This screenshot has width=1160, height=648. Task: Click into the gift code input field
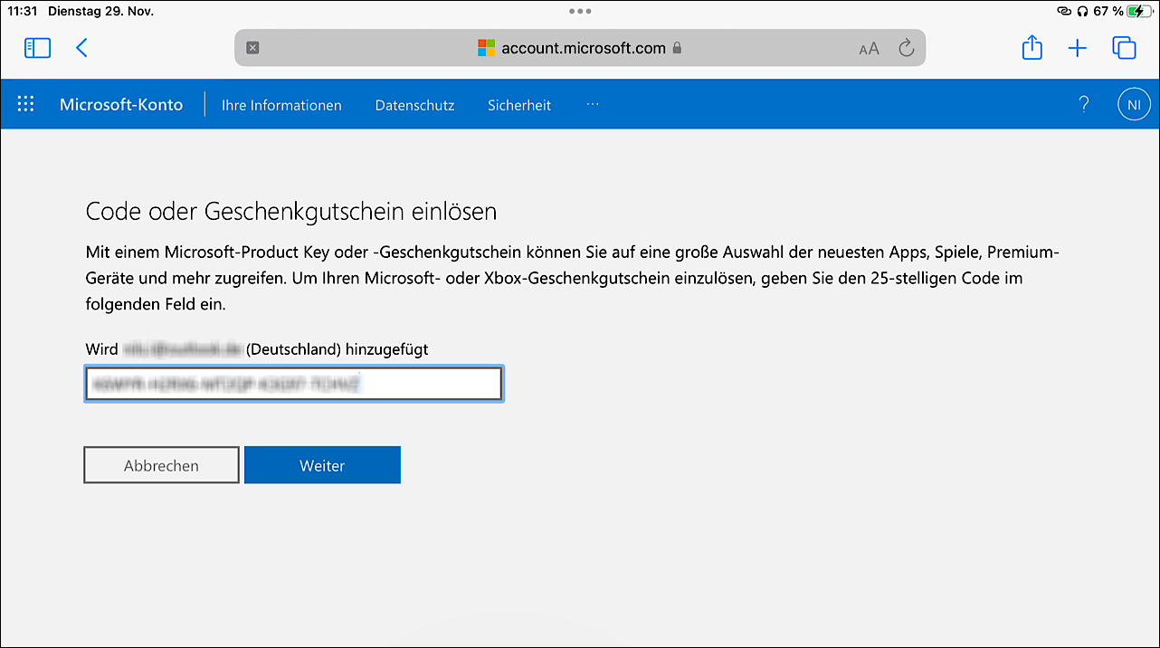tap(293, 383)
